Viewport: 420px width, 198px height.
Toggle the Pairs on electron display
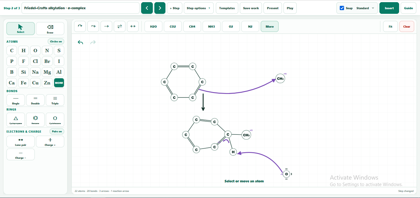57,131
